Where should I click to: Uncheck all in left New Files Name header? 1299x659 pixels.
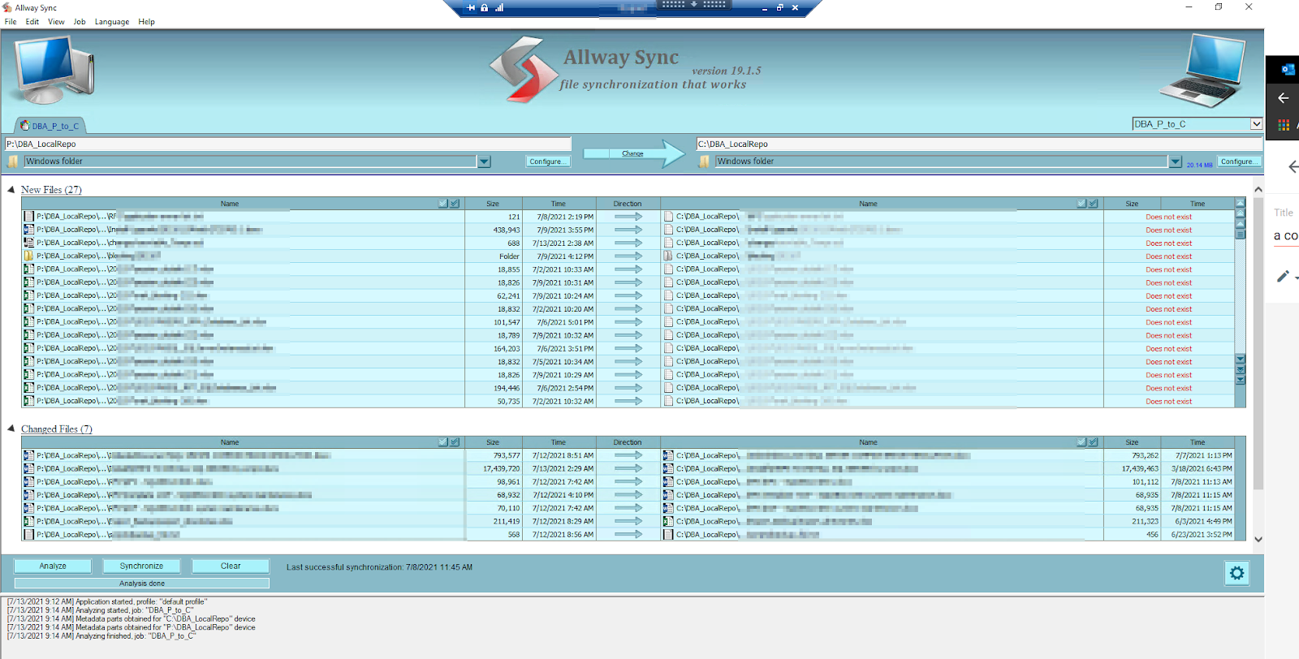click(x=455, y=204)
